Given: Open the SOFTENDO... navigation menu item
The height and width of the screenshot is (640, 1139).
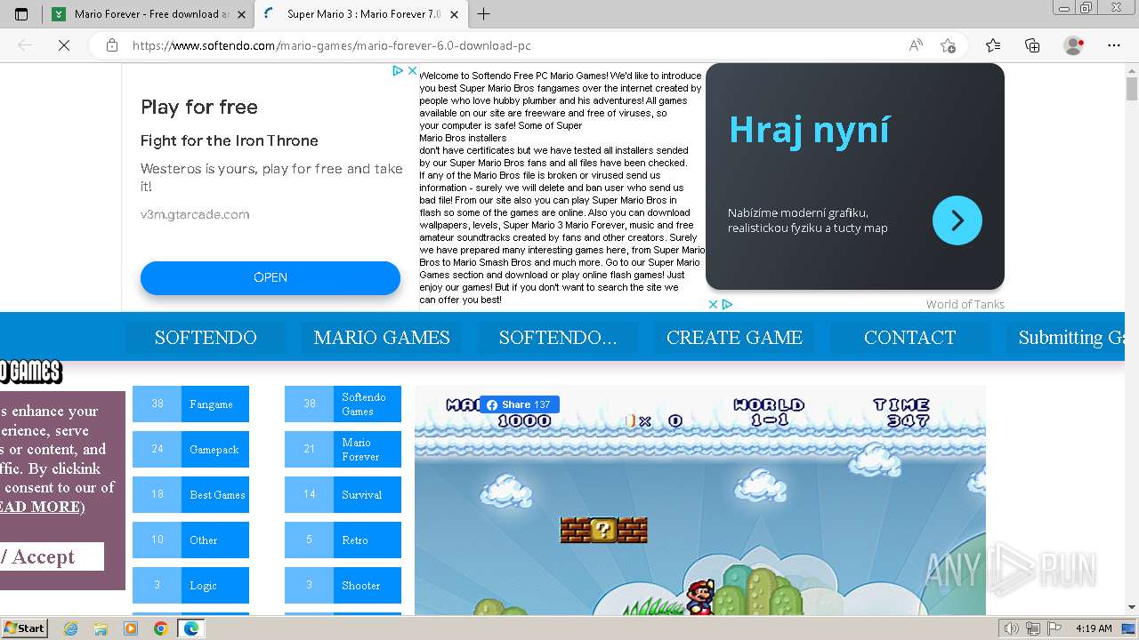Looking at the screenshot, I should click(558, 338).
